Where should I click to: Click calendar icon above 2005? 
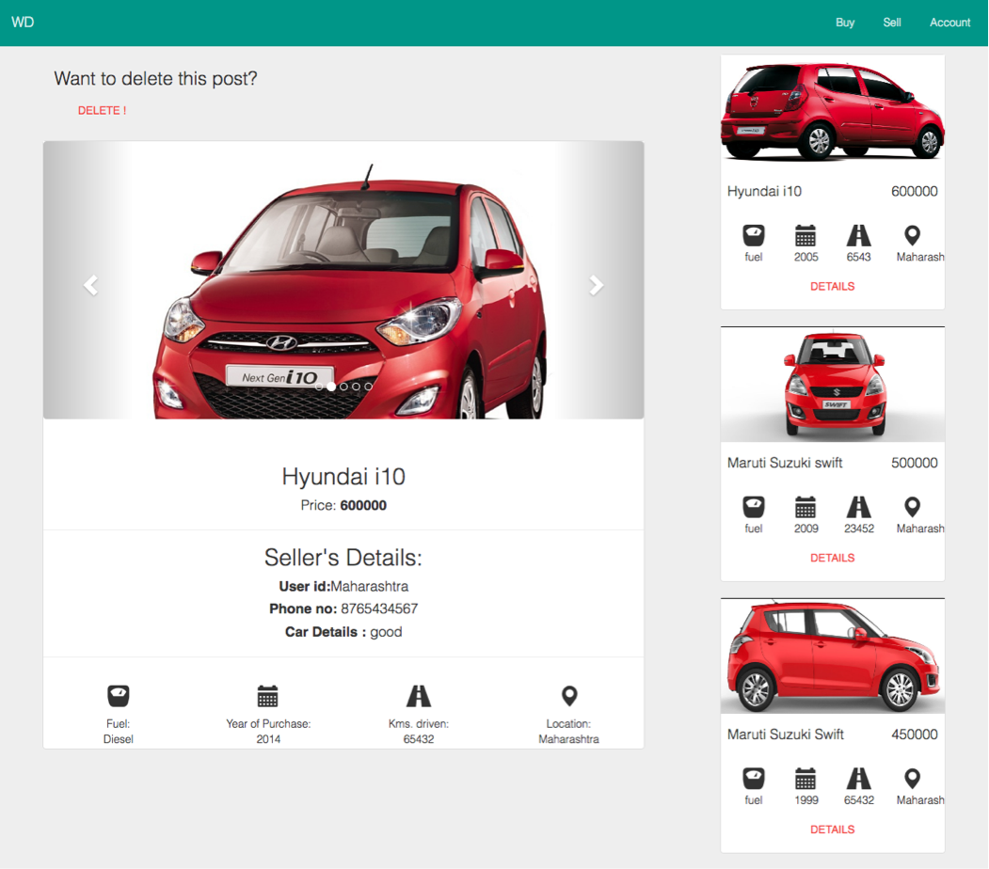pyautogui.click(x=806, y=236)
